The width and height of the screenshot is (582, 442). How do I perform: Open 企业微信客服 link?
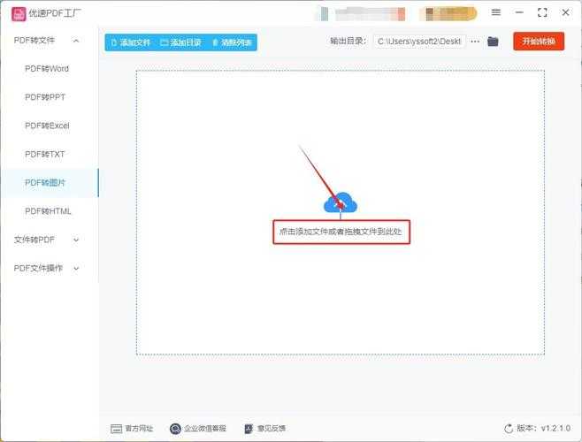click(198, 429)
